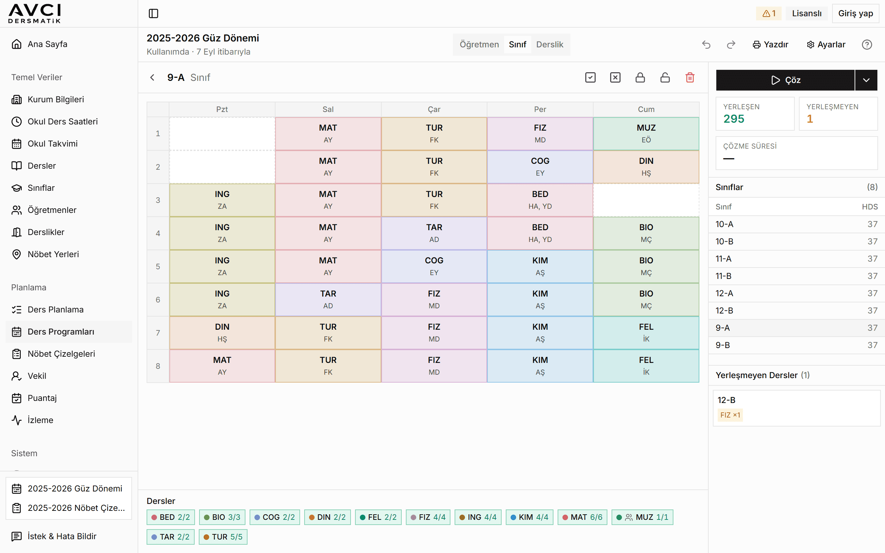Select class 10-A in Sınıflar list
Image resolution: width=885 pixels, height=553 pixels.
[796, 224]
